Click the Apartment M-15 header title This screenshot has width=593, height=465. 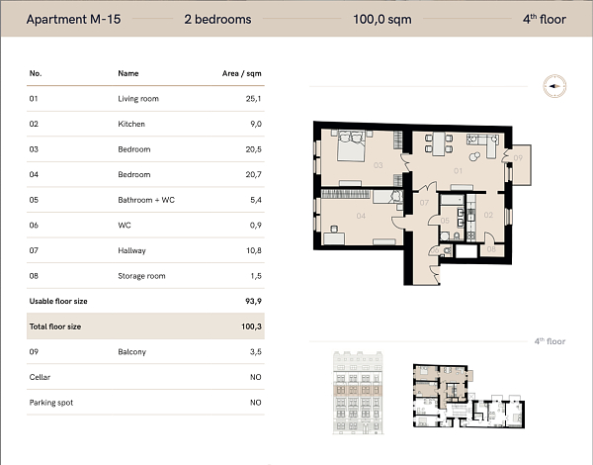pos(74,19)
